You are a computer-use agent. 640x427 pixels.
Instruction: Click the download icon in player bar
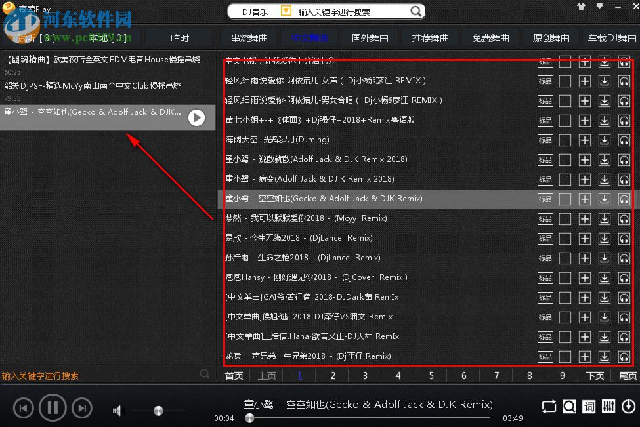click(628, 407)
